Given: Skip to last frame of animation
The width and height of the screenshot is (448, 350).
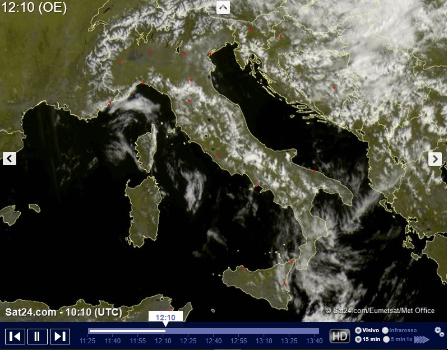Looking at the screenshot, I should pyautogui.click(x=59, y=337).
